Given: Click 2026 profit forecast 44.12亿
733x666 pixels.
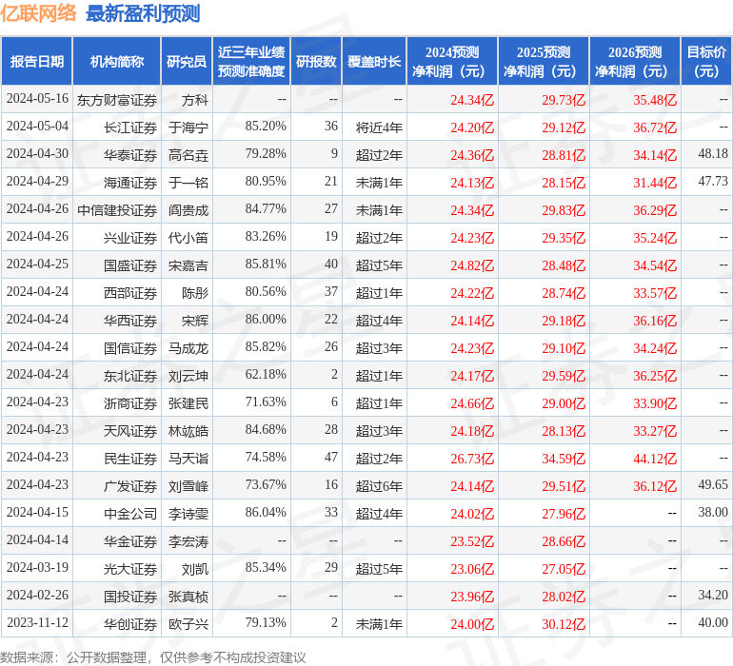Looking at the screenshot, I should [x=655, y=459].
